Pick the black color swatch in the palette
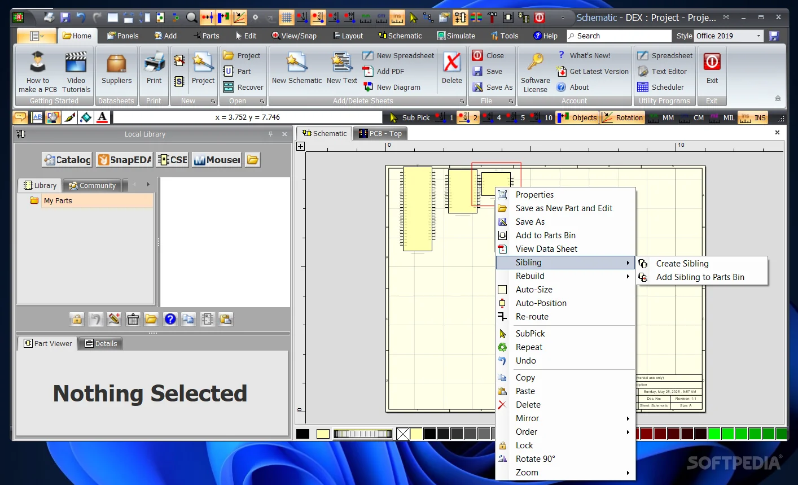798x485 pixels. tap(302, 433)
